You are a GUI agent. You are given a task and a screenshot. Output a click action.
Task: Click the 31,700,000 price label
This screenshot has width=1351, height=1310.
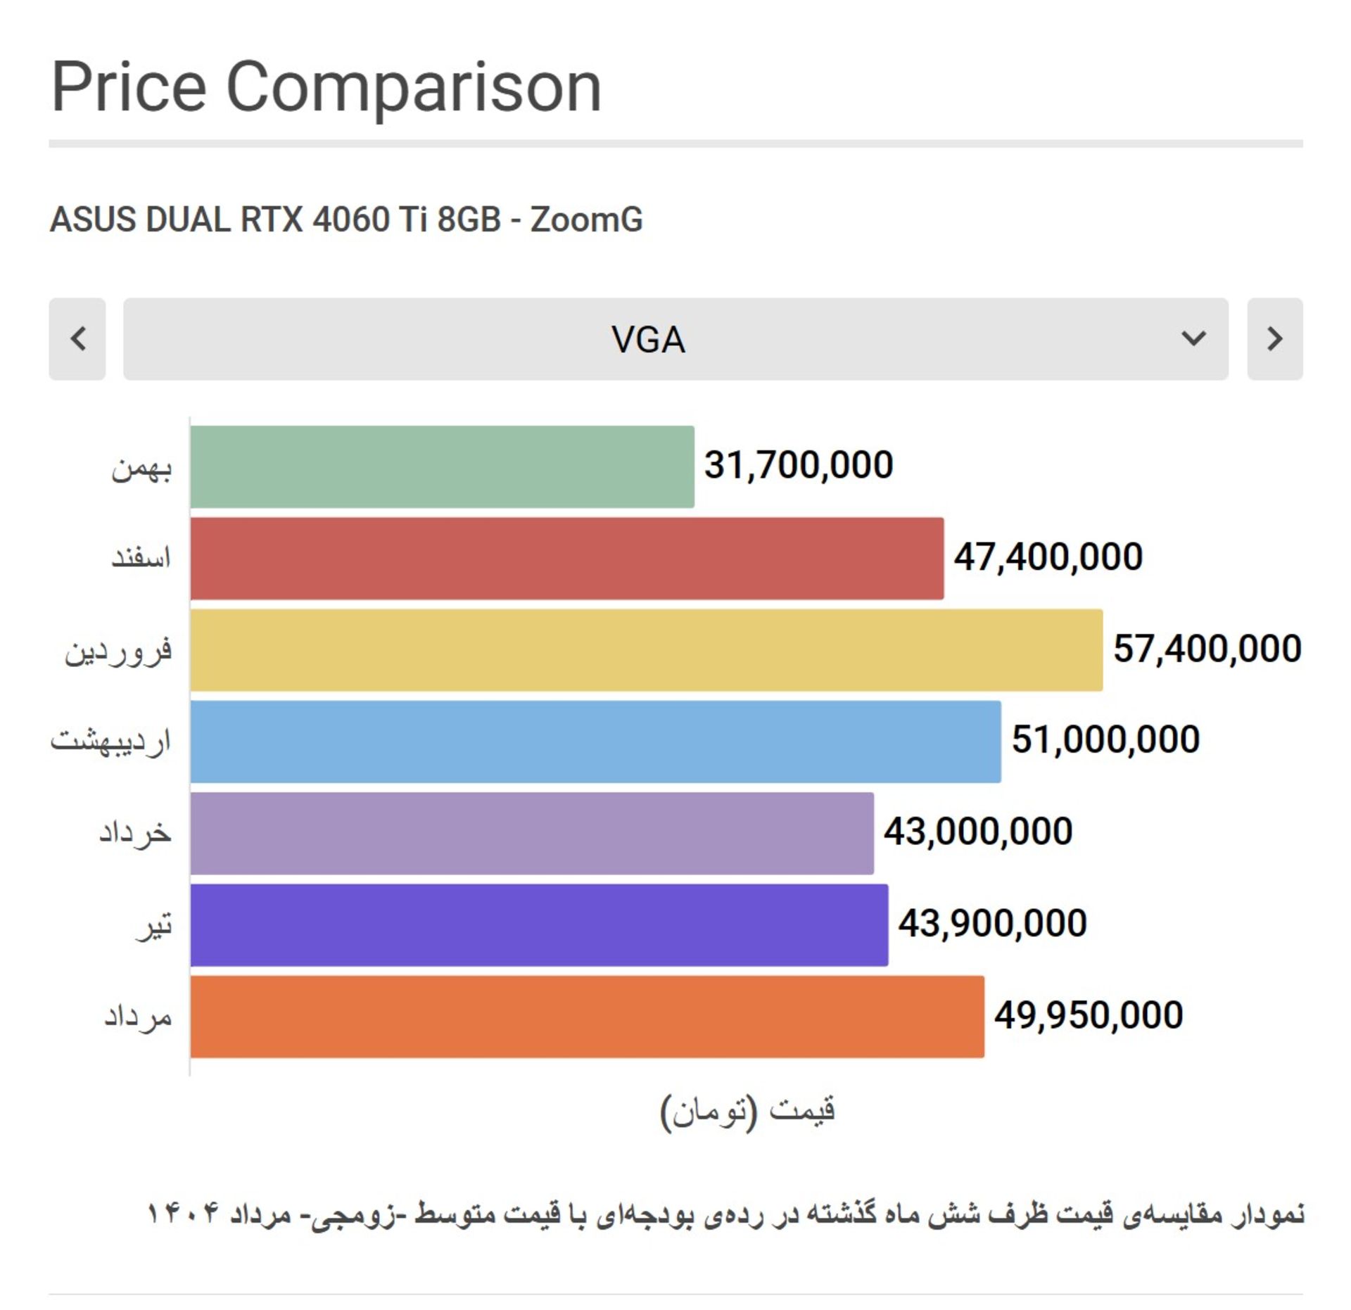[x=799, y=466]
